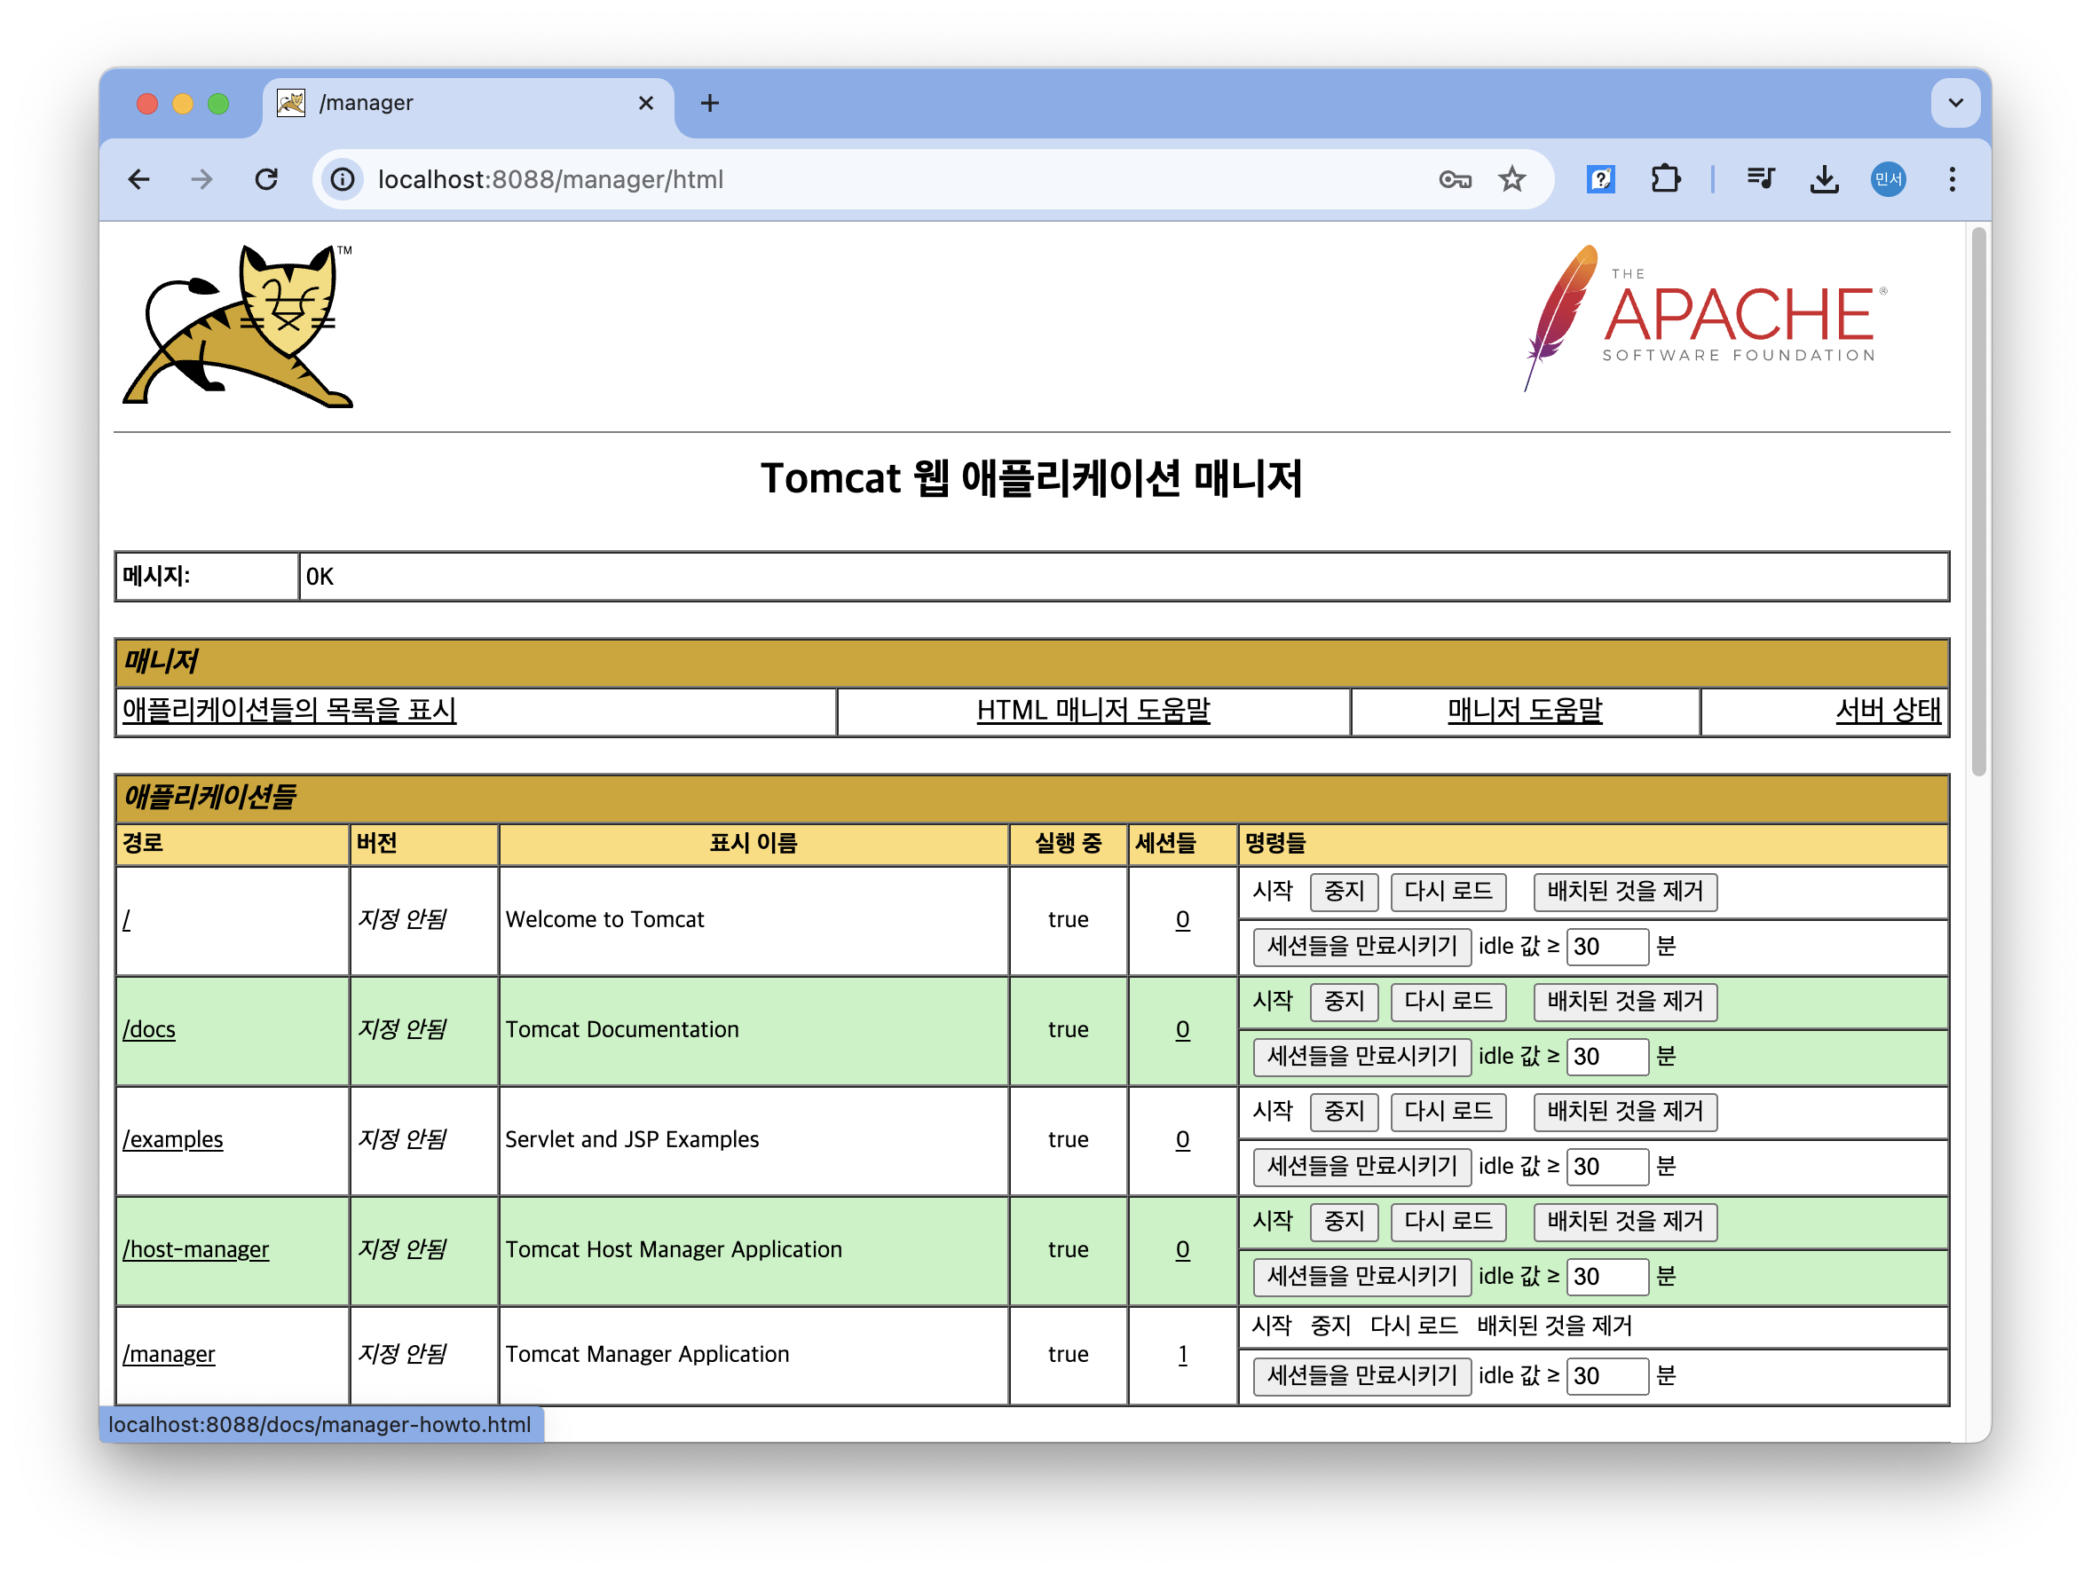The height and width of the screenshot is (1574, 2091).
Task: Open the saved password key icon
Action: click(1454, 179)
